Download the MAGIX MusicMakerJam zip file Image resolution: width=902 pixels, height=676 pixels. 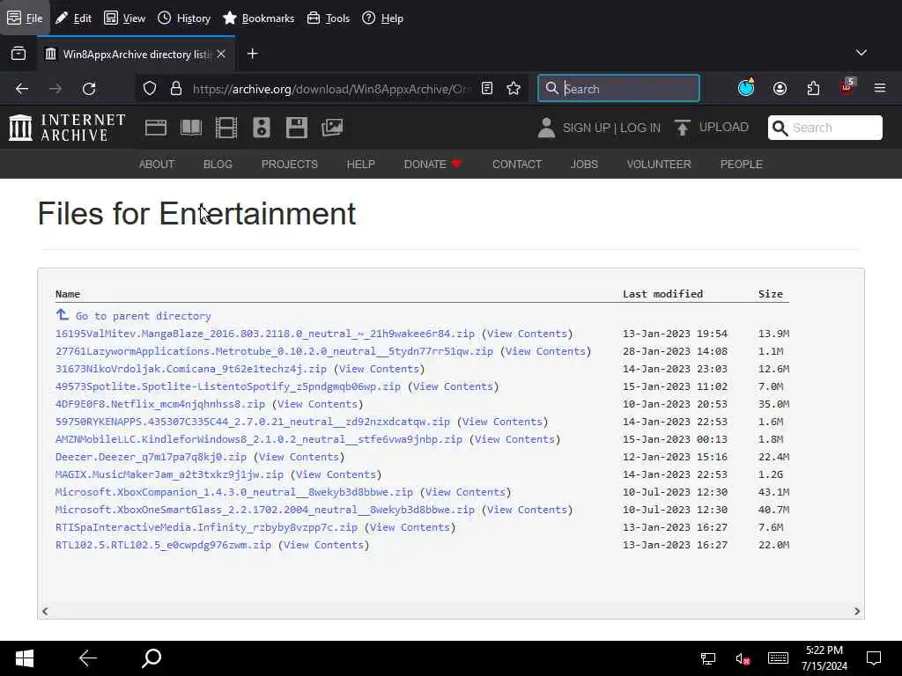pos(169,474)
